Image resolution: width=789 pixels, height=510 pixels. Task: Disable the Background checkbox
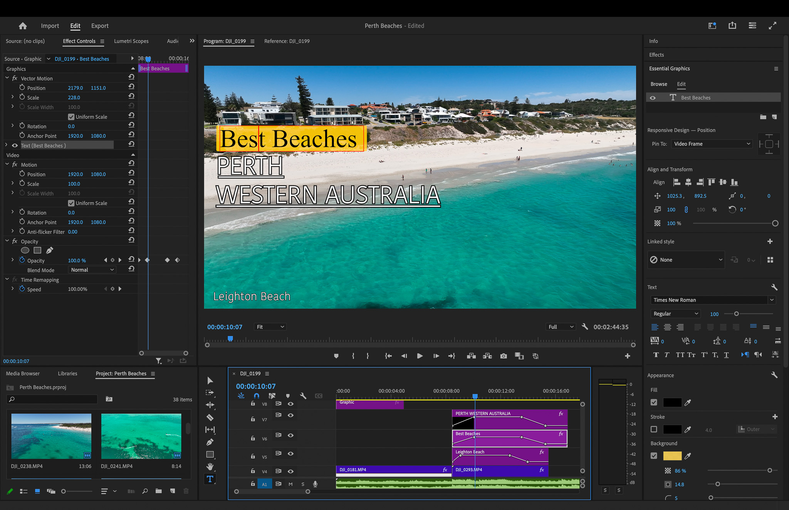[654, 456]
